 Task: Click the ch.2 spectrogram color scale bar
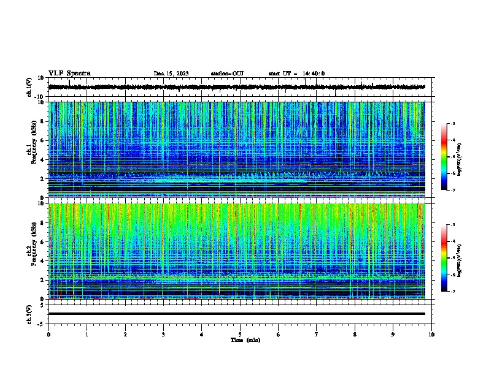click(x=444, y=258)
